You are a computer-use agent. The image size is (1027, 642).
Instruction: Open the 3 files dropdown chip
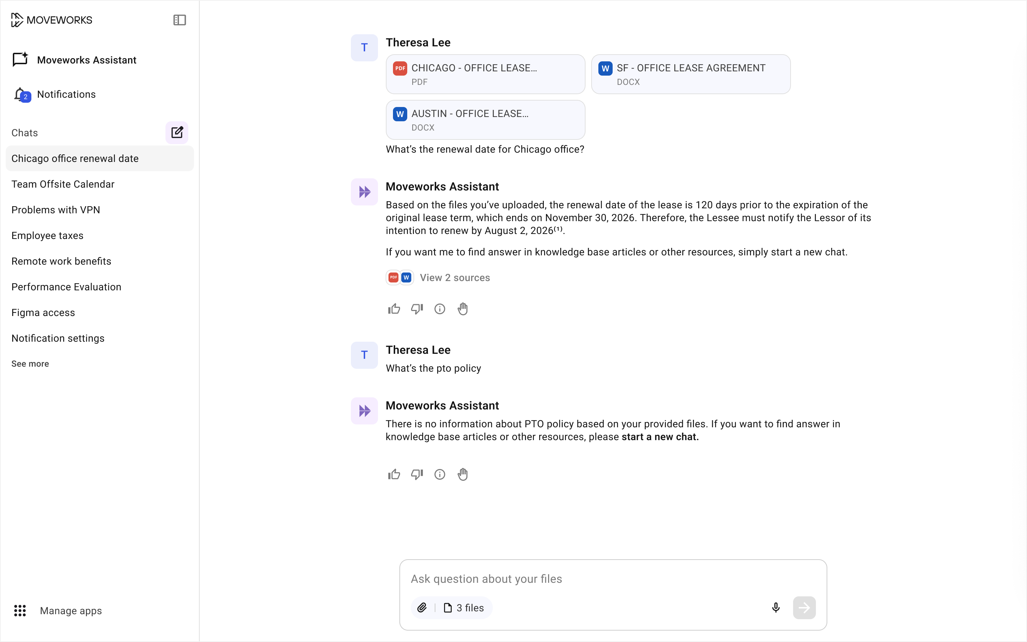coord(464,608)
